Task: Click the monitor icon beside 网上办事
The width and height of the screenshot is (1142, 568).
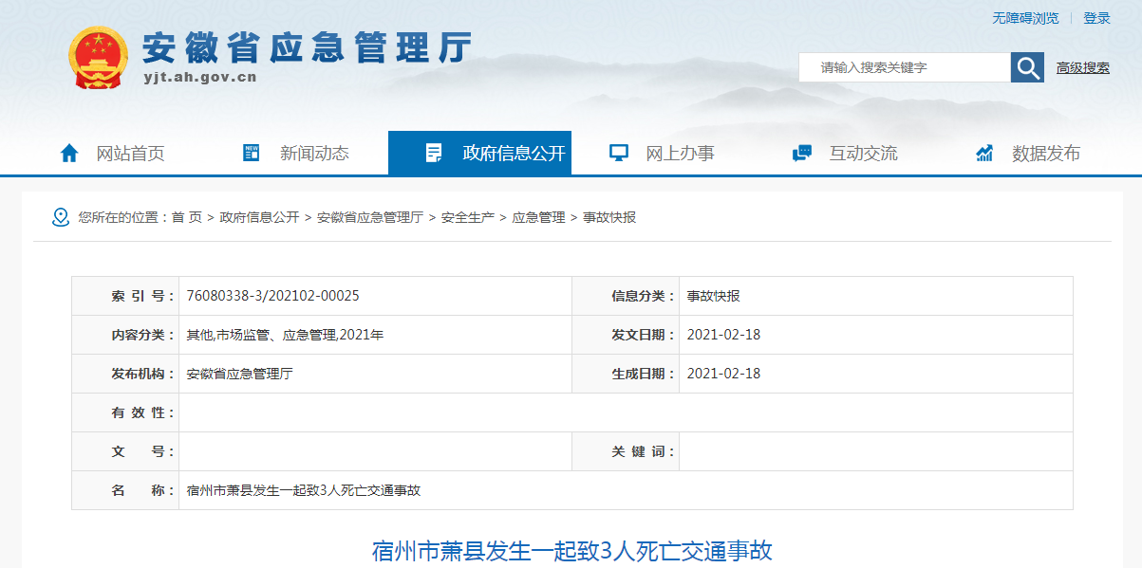Action: pos(619,153)
